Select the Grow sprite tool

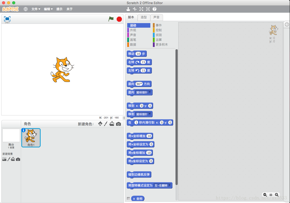click(141, 9)
